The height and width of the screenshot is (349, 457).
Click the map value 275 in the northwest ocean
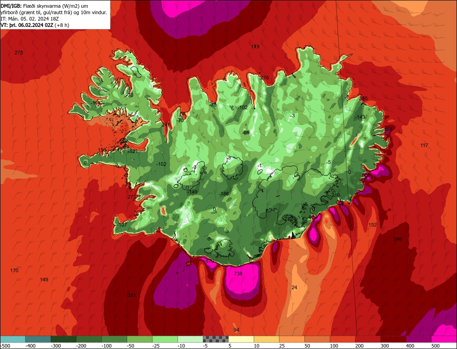(19, 53)
